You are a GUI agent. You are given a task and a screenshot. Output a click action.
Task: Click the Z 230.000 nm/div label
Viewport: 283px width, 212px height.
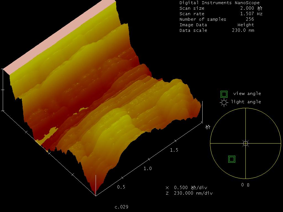189,193
